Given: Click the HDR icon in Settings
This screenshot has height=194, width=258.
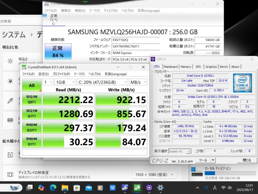Looking at the screenshot, I should point(10,120).
